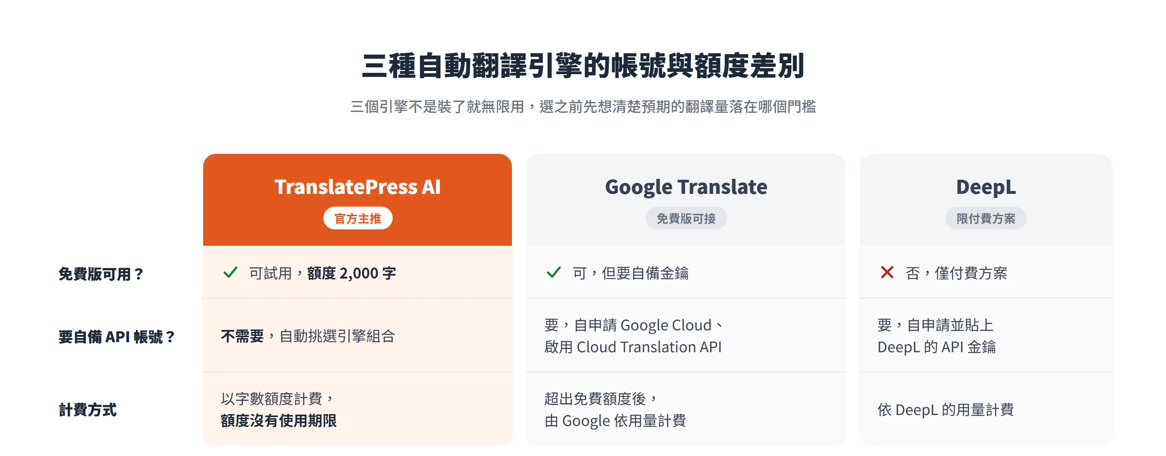This screenshot has height=456, width=1166.
Task: Click the green checkmark beside 可，但要自備金鑰
Action: pyautogui.click(x=554, y=273)
